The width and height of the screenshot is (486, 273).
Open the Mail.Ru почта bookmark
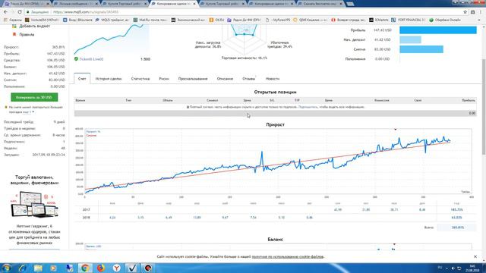[150, 20]
